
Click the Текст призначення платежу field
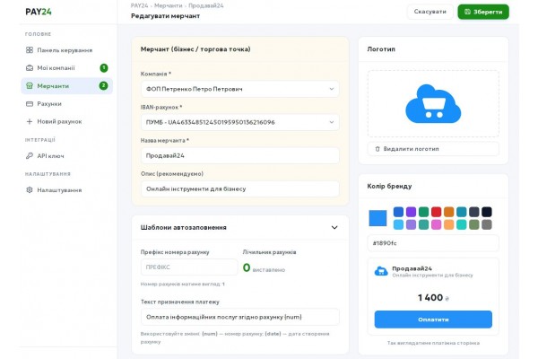click(239, 317)
